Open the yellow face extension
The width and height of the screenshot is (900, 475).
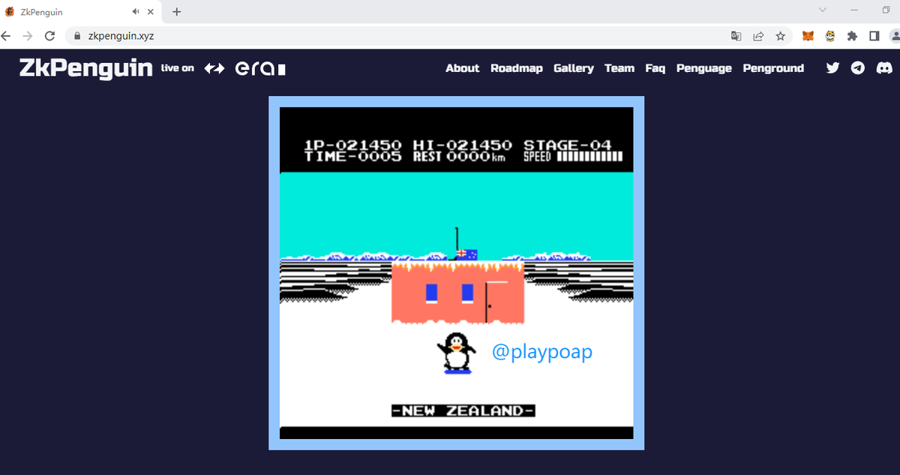click(830, 35)
